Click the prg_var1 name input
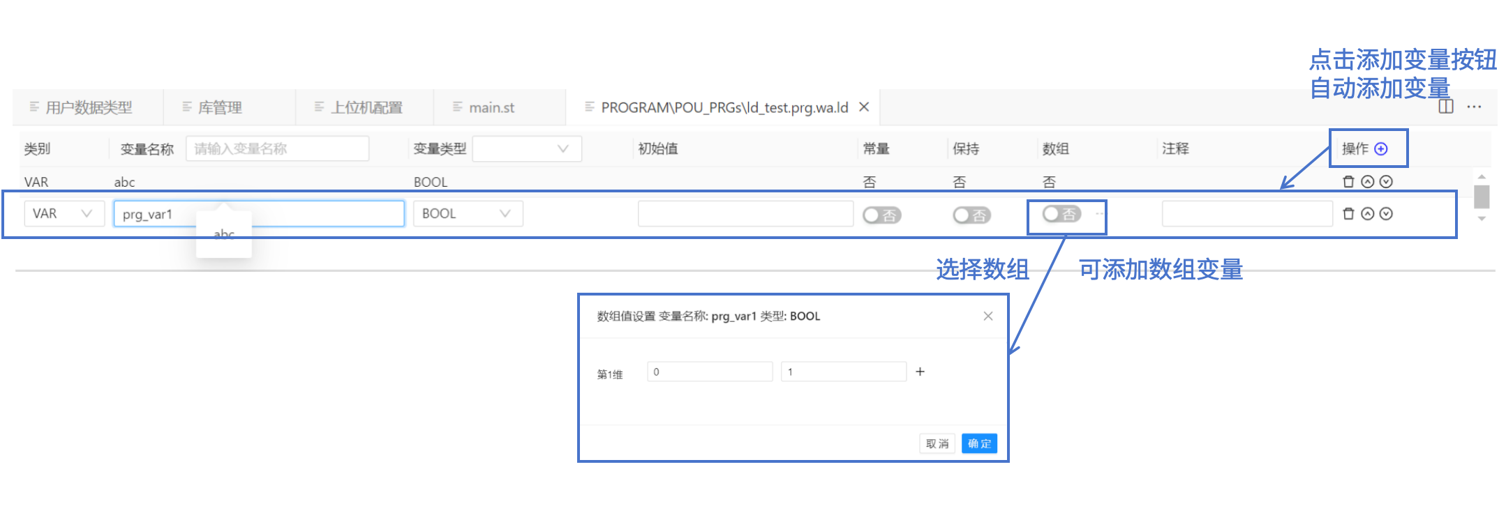This screenshot has width=1506, height=506. 259,213
